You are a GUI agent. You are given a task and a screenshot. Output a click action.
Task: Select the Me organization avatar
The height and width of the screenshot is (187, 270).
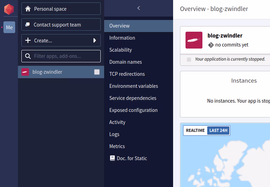click(9, 27)
